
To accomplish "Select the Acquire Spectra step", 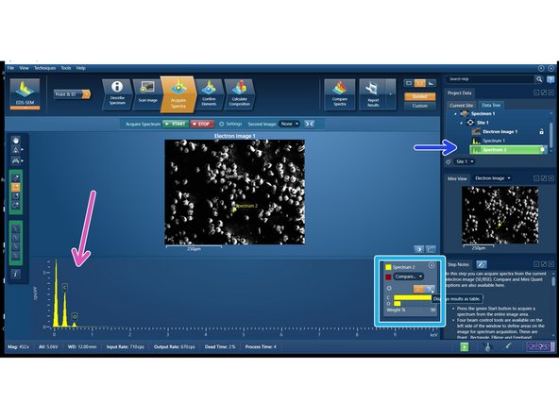I will point(178,94).
